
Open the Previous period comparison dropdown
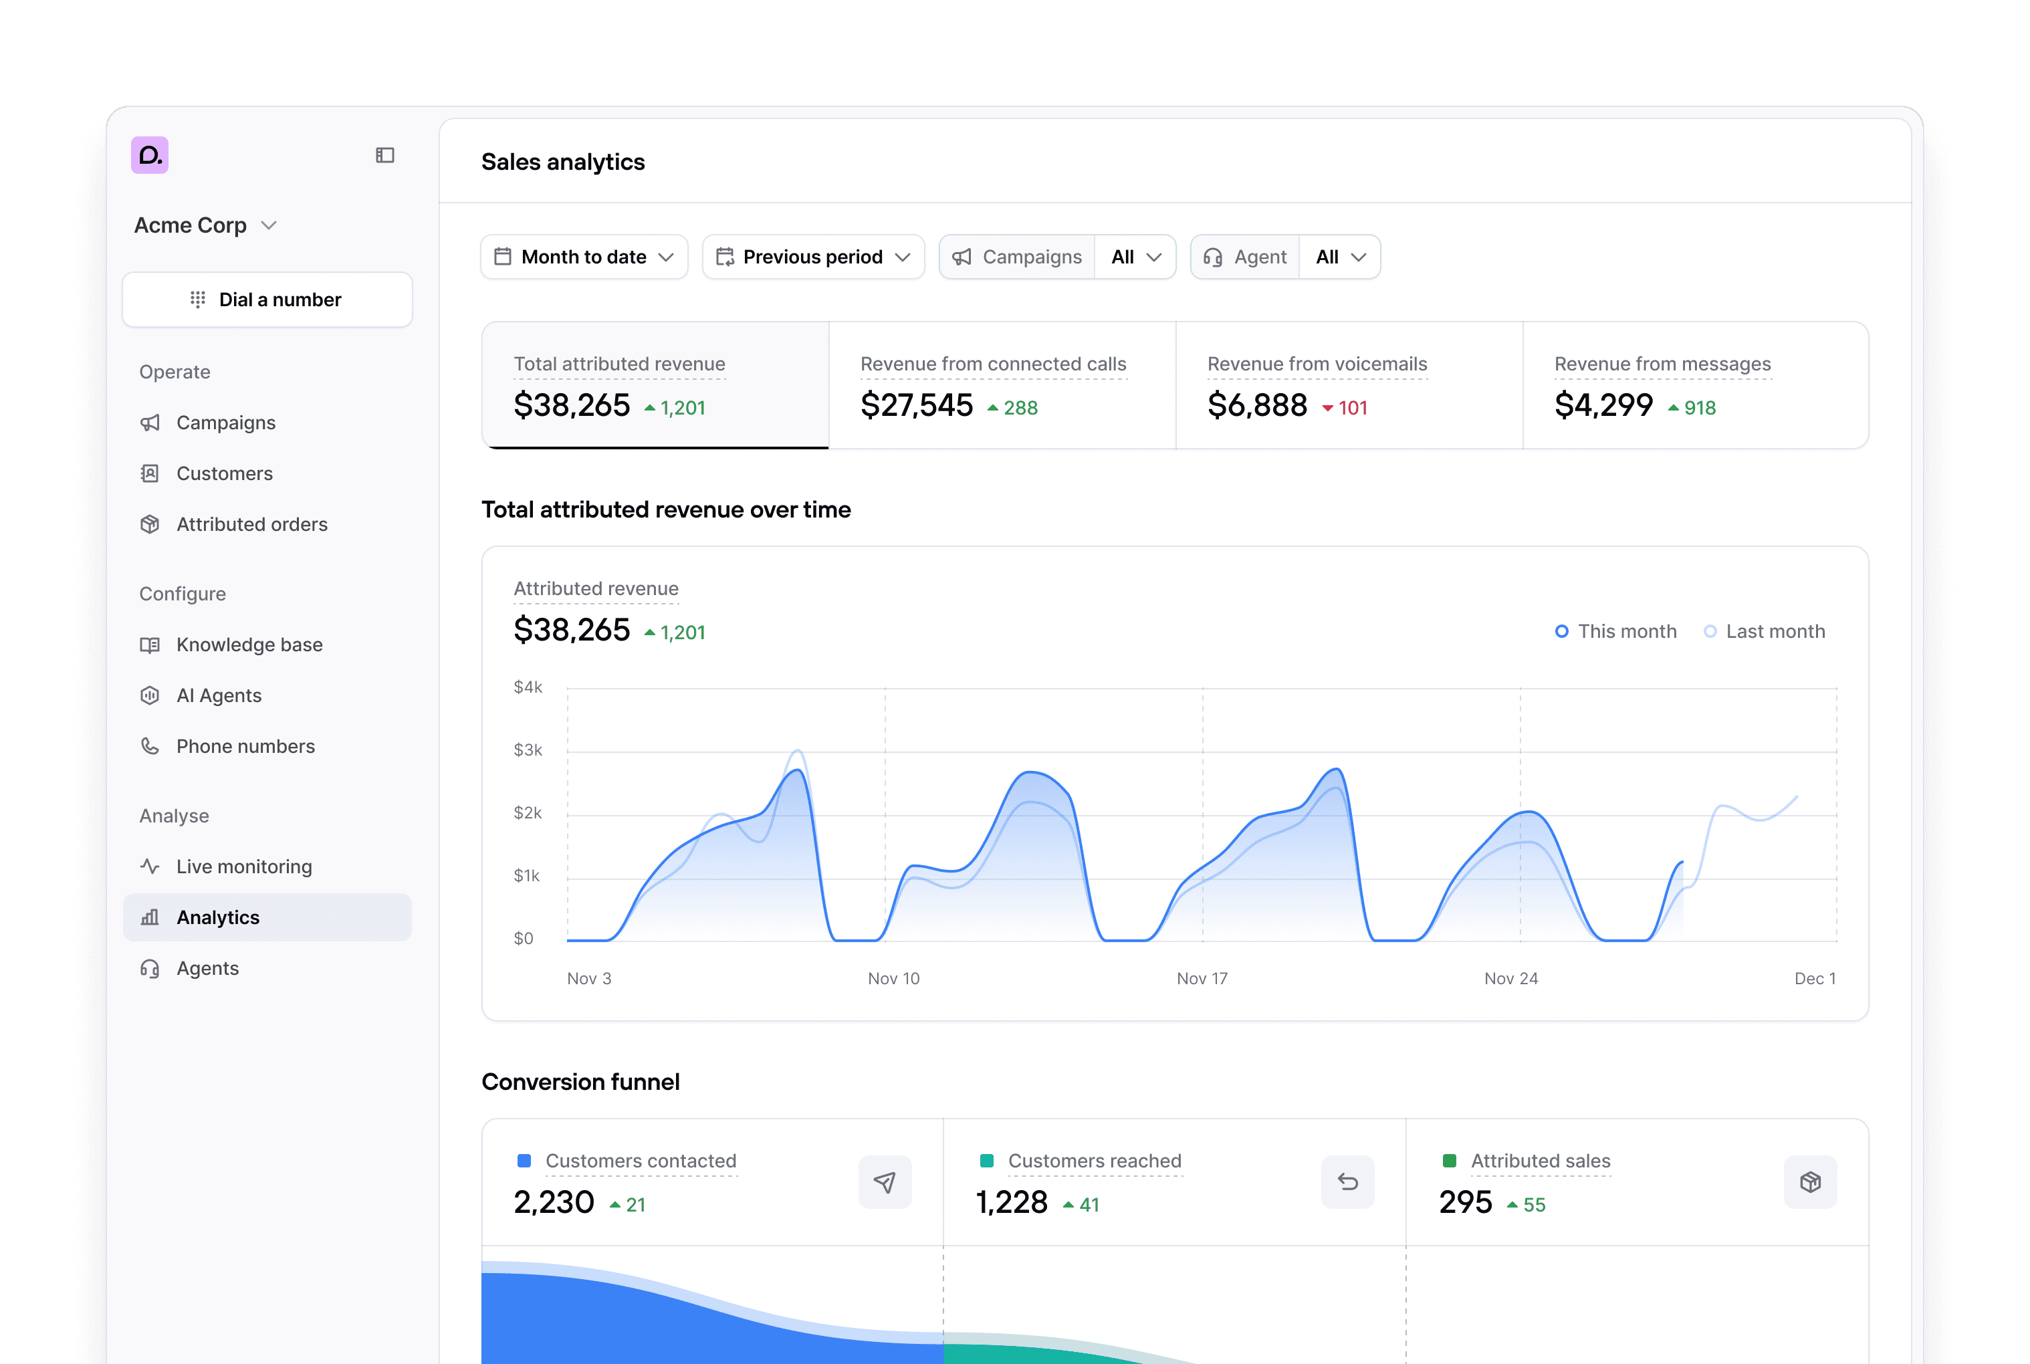(812, 257)
